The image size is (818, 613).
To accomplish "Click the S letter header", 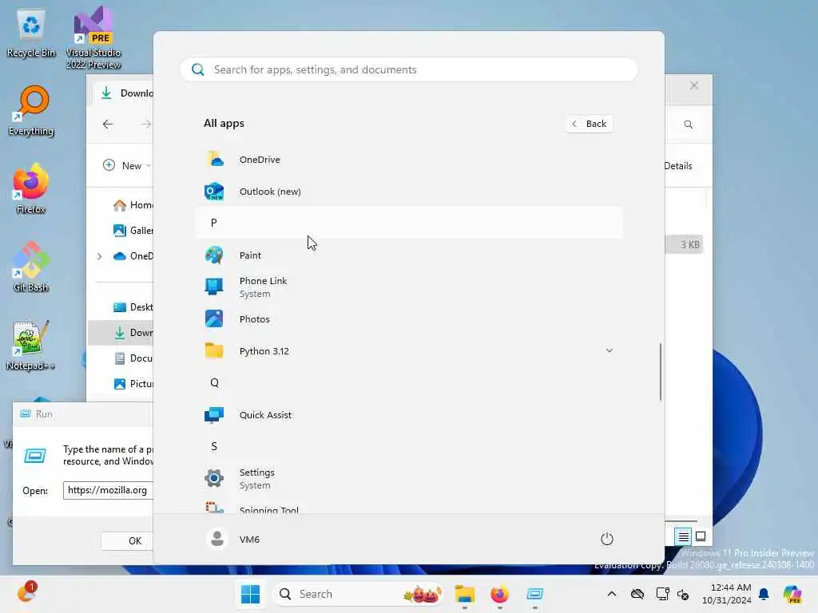I will [409, 447].
